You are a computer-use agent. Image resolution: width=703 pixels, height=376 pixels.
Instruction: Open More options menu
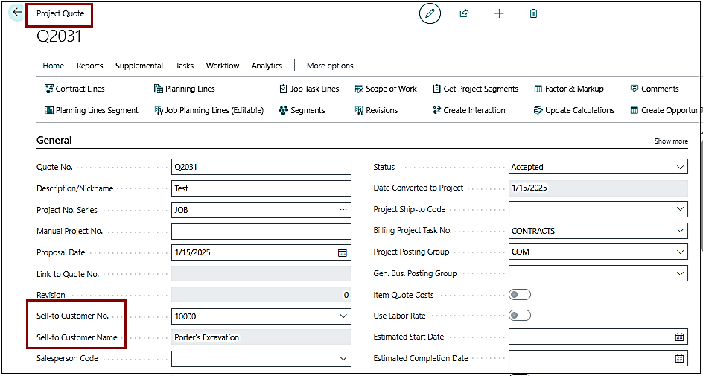click(x=330, y=66)
